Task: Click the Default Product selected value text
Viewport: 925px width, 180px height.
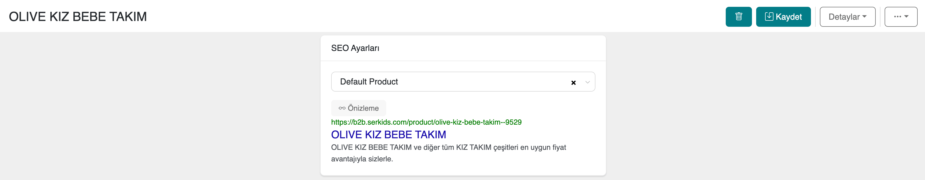Action: (369, 82)
